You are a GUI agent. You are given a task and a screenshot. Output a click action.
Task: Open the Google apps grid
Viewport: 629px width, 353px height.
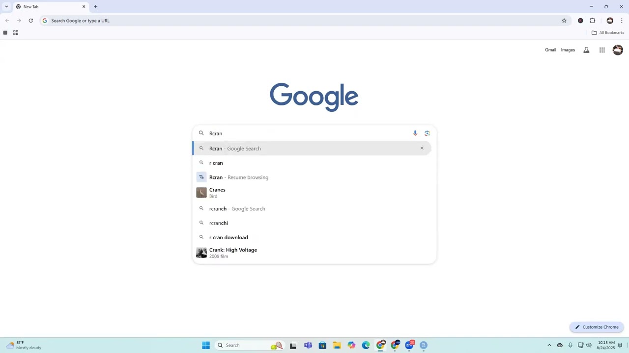[602, 50]
